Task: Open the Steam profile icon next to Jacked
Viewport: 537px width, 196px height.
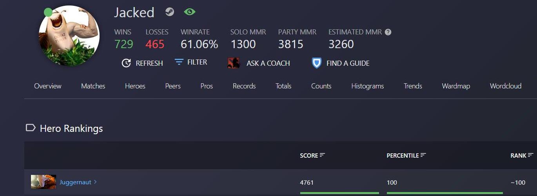Action: tap(169, 12)
